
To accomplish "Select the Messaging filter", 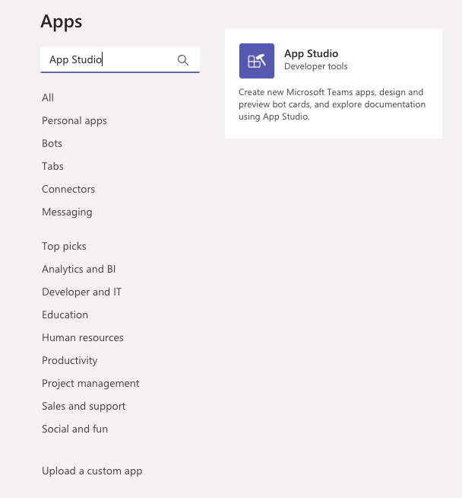I will [x=67, y=212].
